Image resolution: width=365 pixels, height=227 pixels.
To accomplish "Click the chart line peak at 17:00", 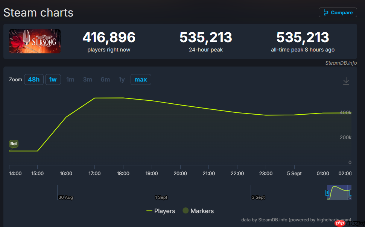I will [x=95, y=98].
